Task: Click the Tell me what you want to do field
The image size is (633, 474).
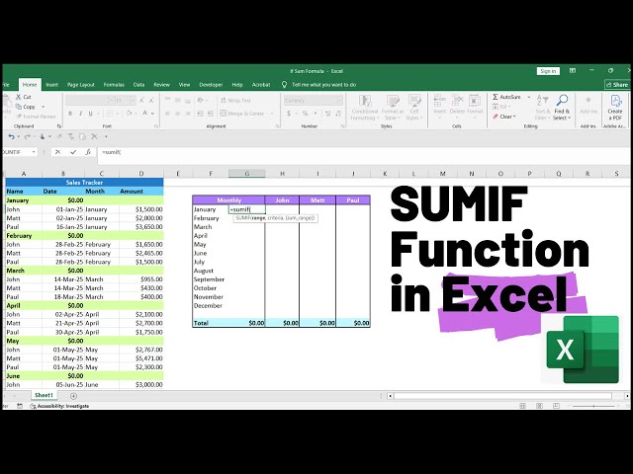Action: tap(323, 85)
